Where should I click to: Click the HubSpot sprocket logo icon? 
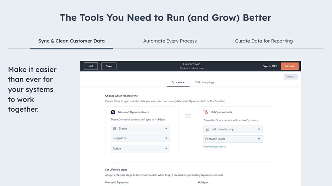[x=206, y=112]
